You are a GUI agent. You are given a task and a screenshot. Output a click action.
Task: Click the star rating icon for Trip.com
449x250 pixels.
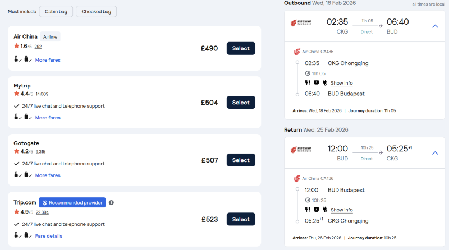coord(16,212)
